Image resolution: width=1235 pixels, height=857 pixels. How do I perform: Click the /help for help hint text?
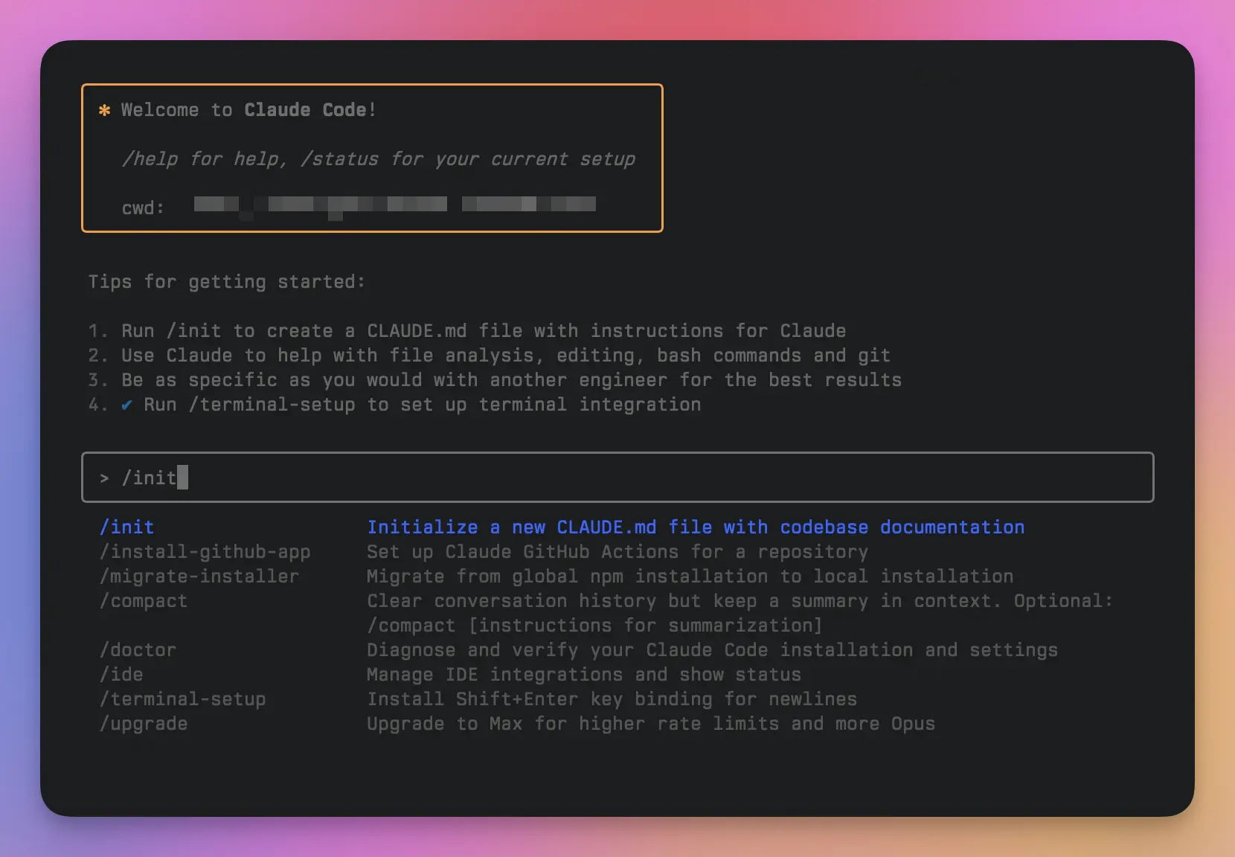[x=379, y=158]
